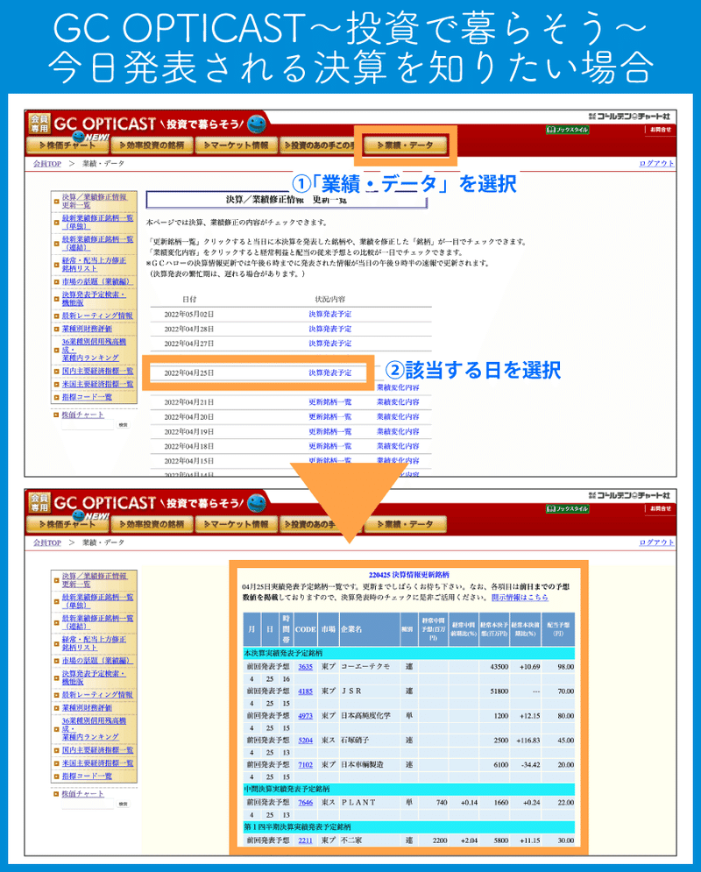701x872 pixels.
Task: Focus the stock search field in lower sidebar
Action: tap(88, 805)
